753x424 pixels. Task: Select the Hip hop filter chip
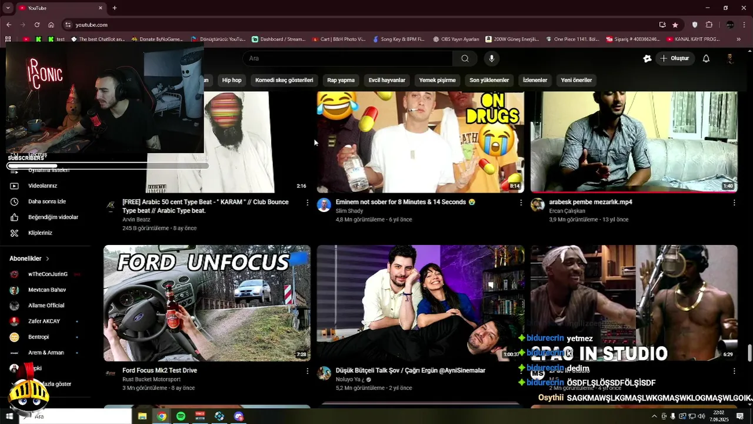[x=231, y=80]
